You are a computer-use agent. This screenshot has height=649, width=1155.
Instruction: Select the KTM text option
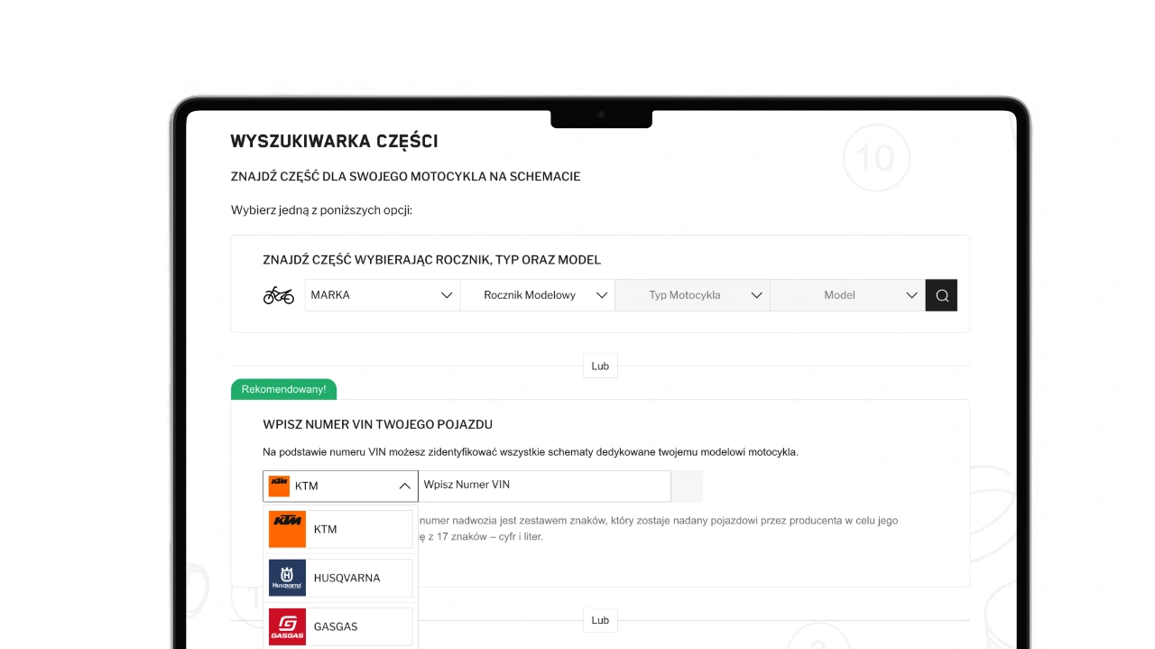(326, 529)
